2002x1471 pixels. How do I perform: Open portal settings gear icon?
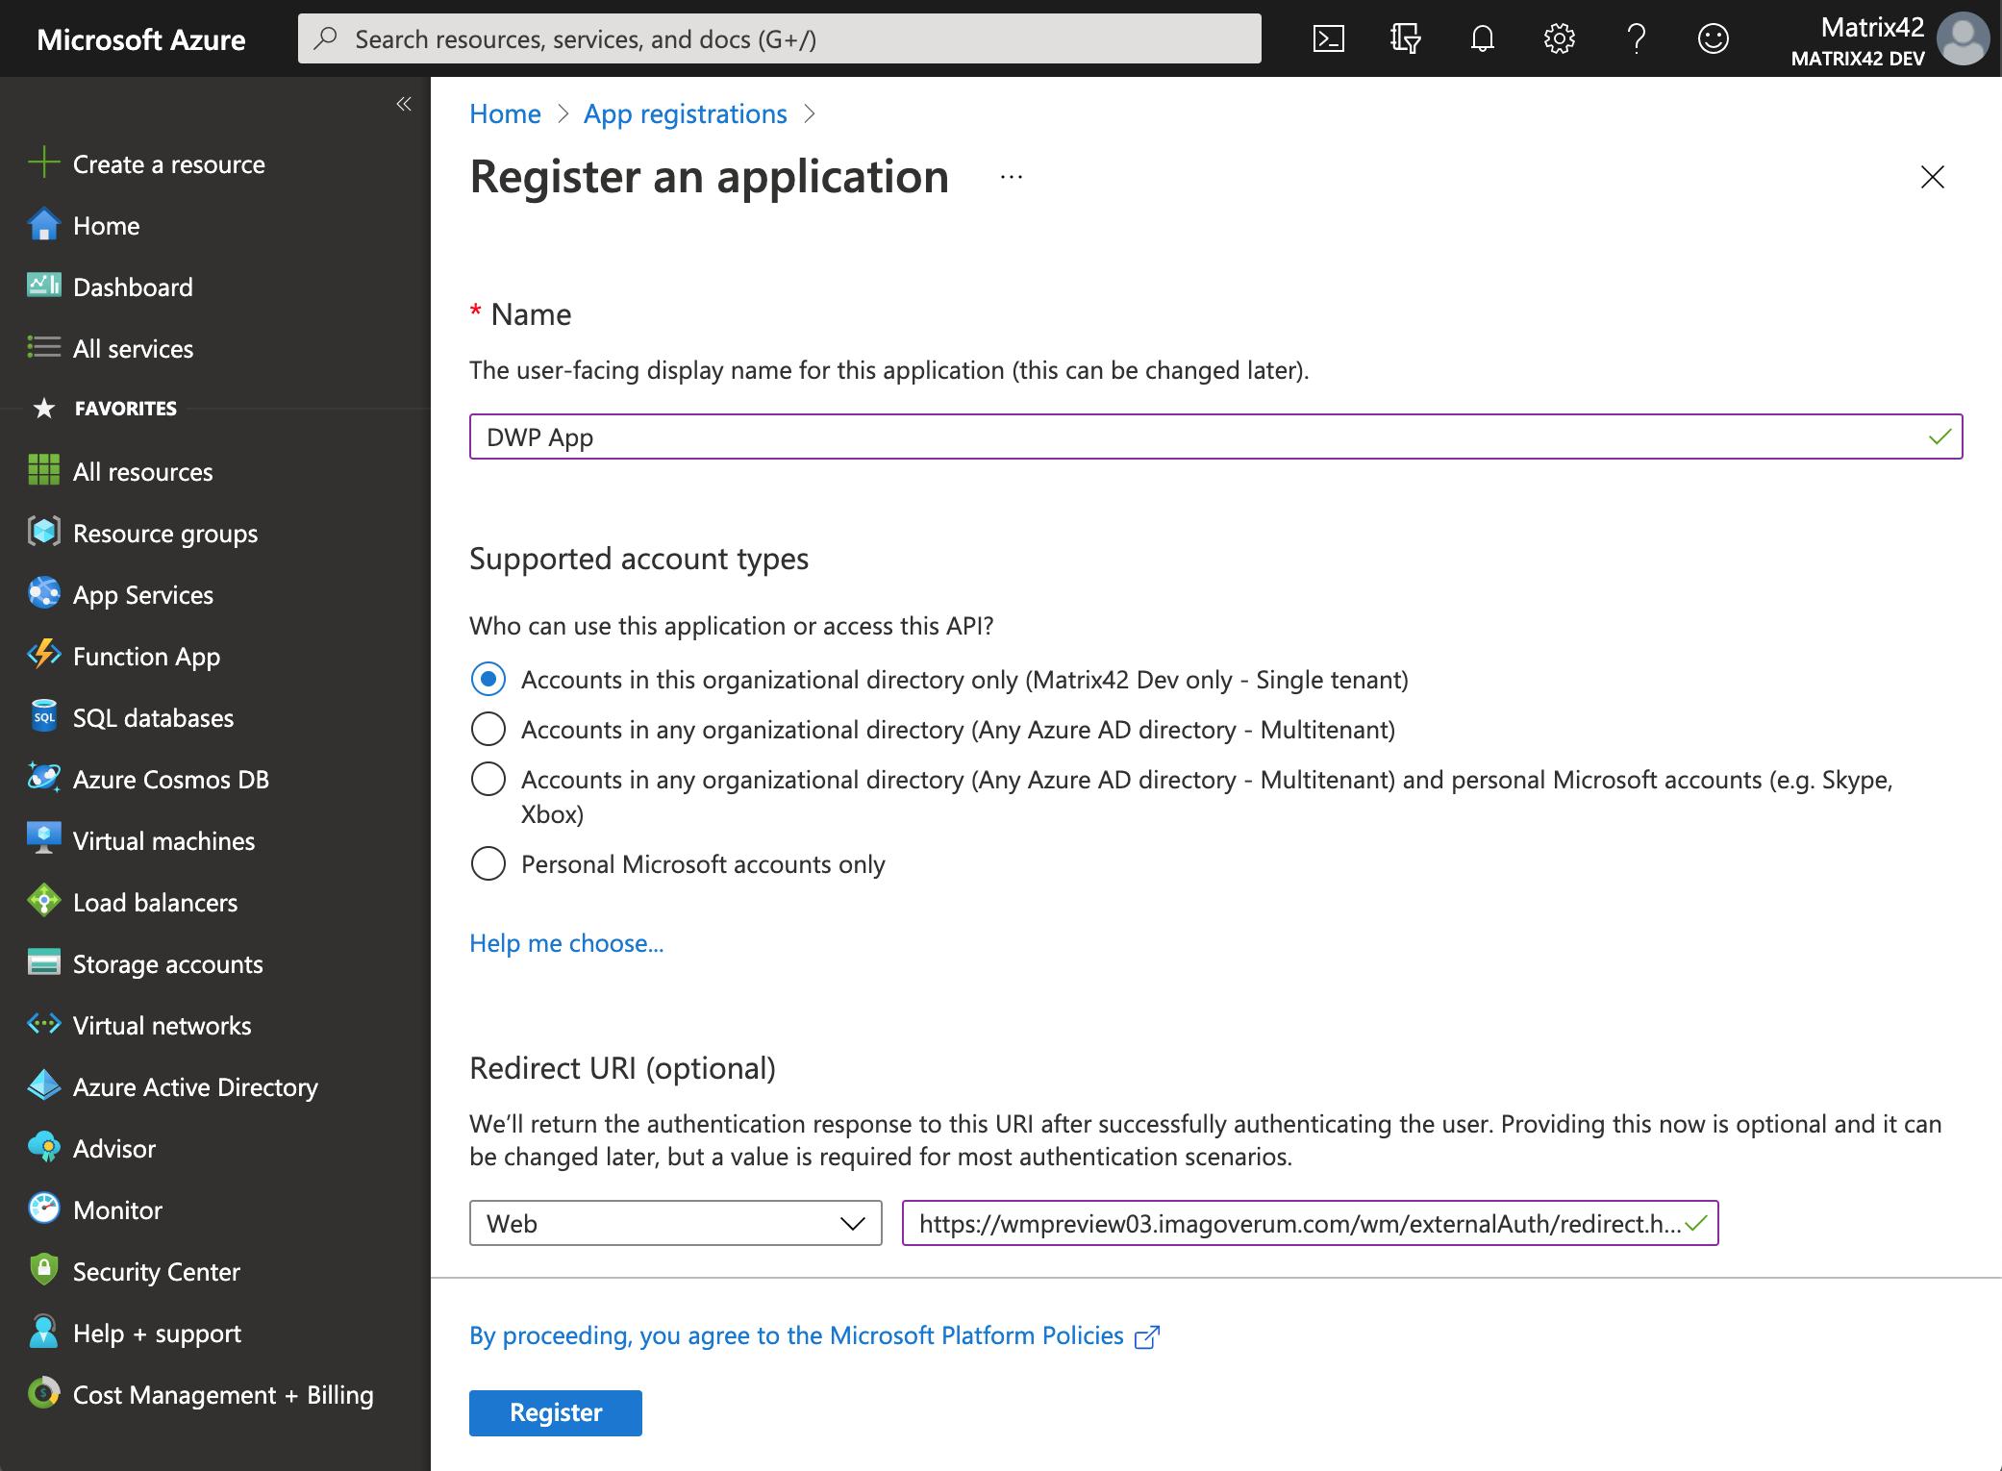(x=1559, y=38)
